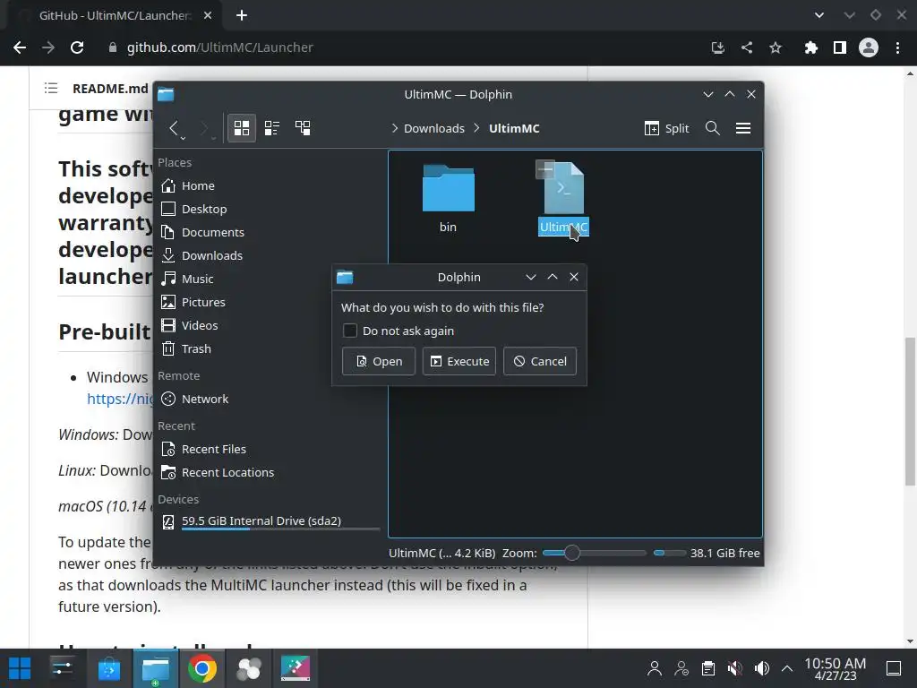This screenshot has height=688, width=917.
Task: Open the Dolphin hamburger menu
Action: [x=743, y=128]
